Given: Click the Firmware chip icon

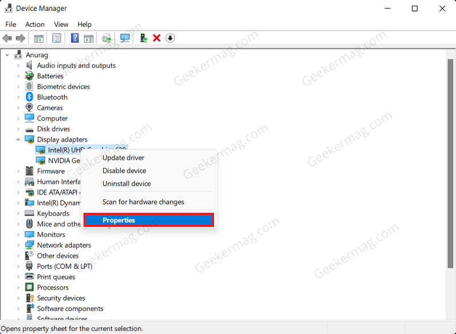Looking at the screenshot, I should (x=29, y=171).
